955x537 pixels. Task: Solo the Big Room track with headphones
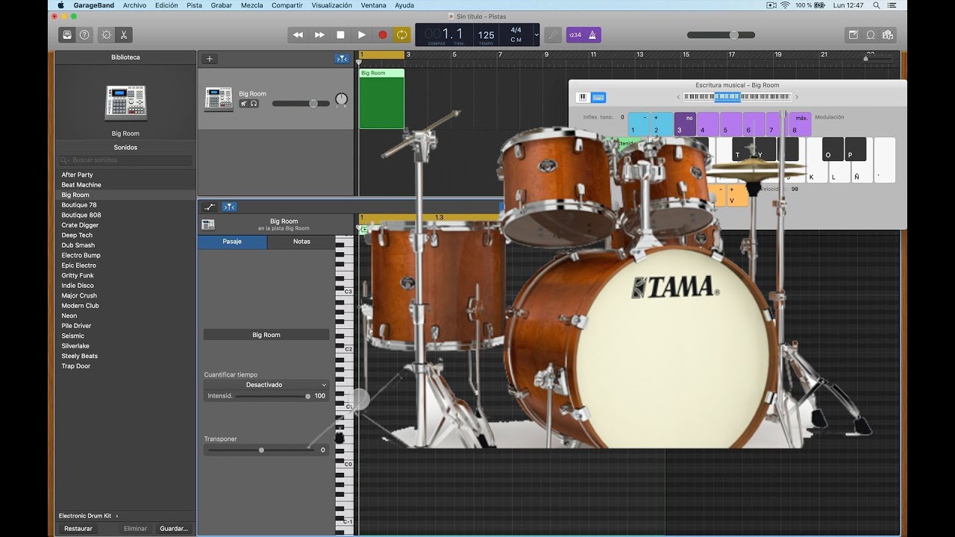[x=254, y=104]
